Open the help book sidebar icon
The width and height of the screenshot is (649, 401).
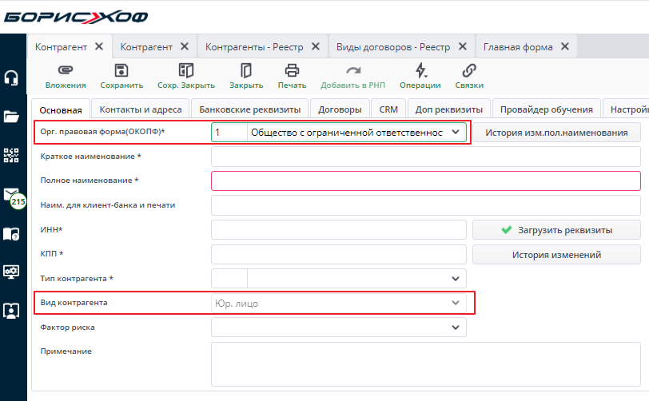(11, 234)
